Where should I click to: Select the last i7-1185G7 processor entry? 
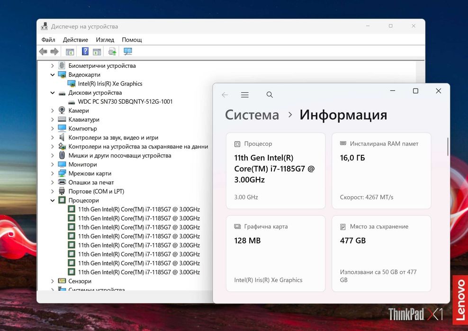(x=139, y=272)
